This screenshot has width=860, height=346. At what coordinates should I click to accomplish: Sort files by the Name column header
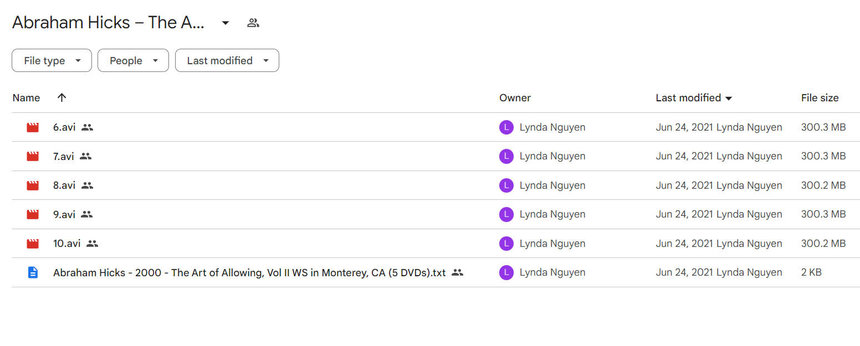[x=27, y=98]
